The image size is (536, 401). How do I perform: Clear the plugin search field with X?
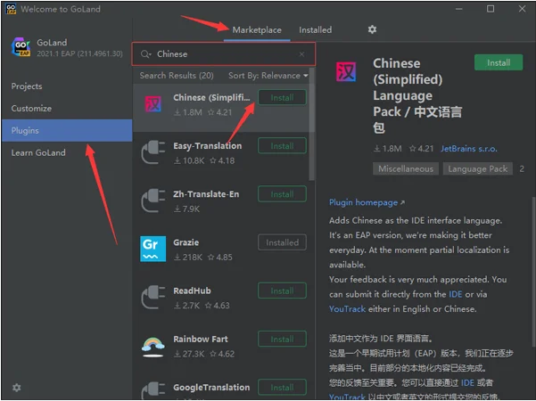tap(301, 54)
